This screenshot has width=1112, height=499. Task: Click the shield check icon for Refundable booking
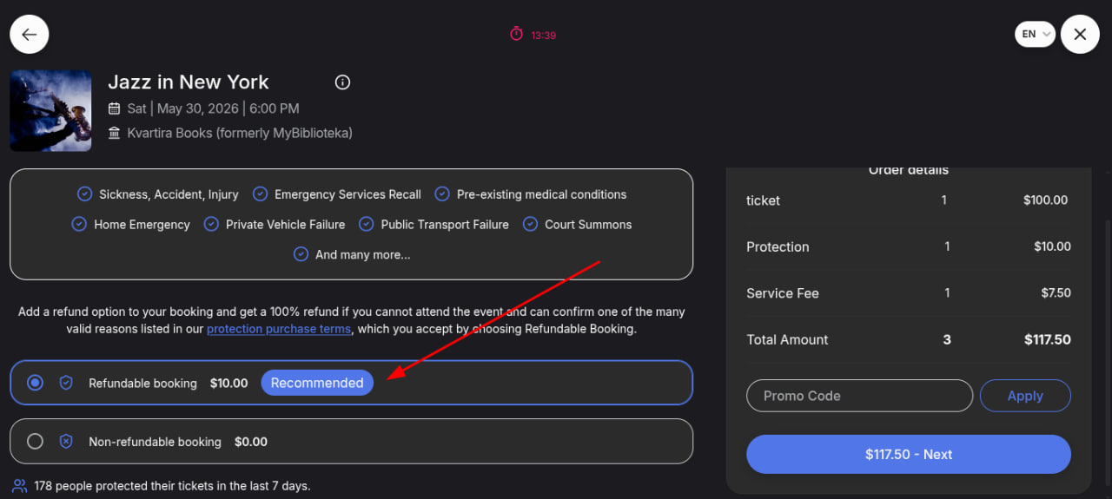[66, 383]
